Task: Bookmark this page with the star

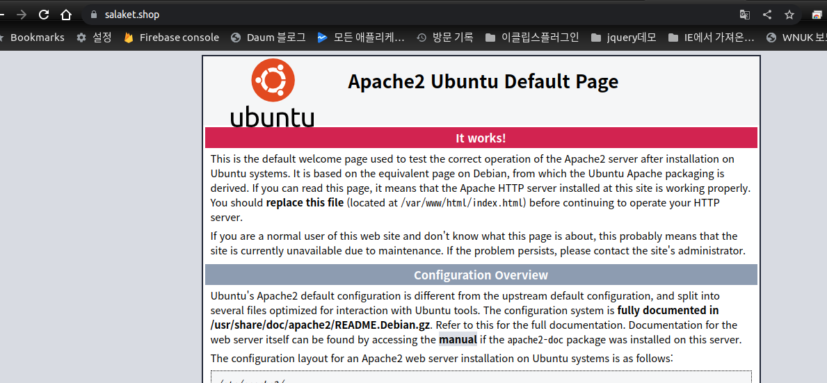Action: click(x=789, y=15)
